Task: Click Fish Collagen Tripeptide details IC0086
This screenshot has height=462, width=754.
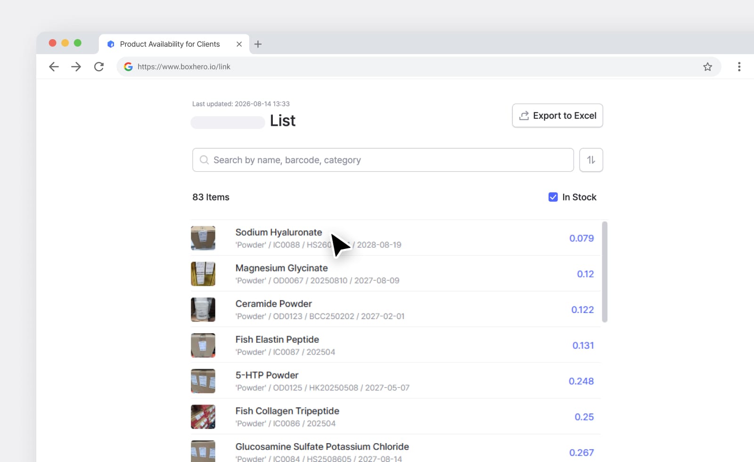Action: click(286, 423)
